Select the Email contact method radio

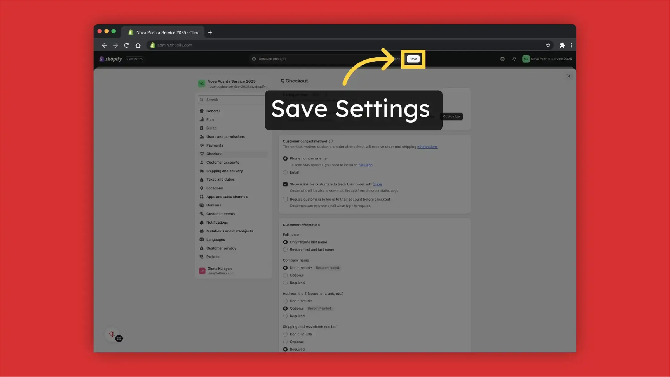coord(285,172)
